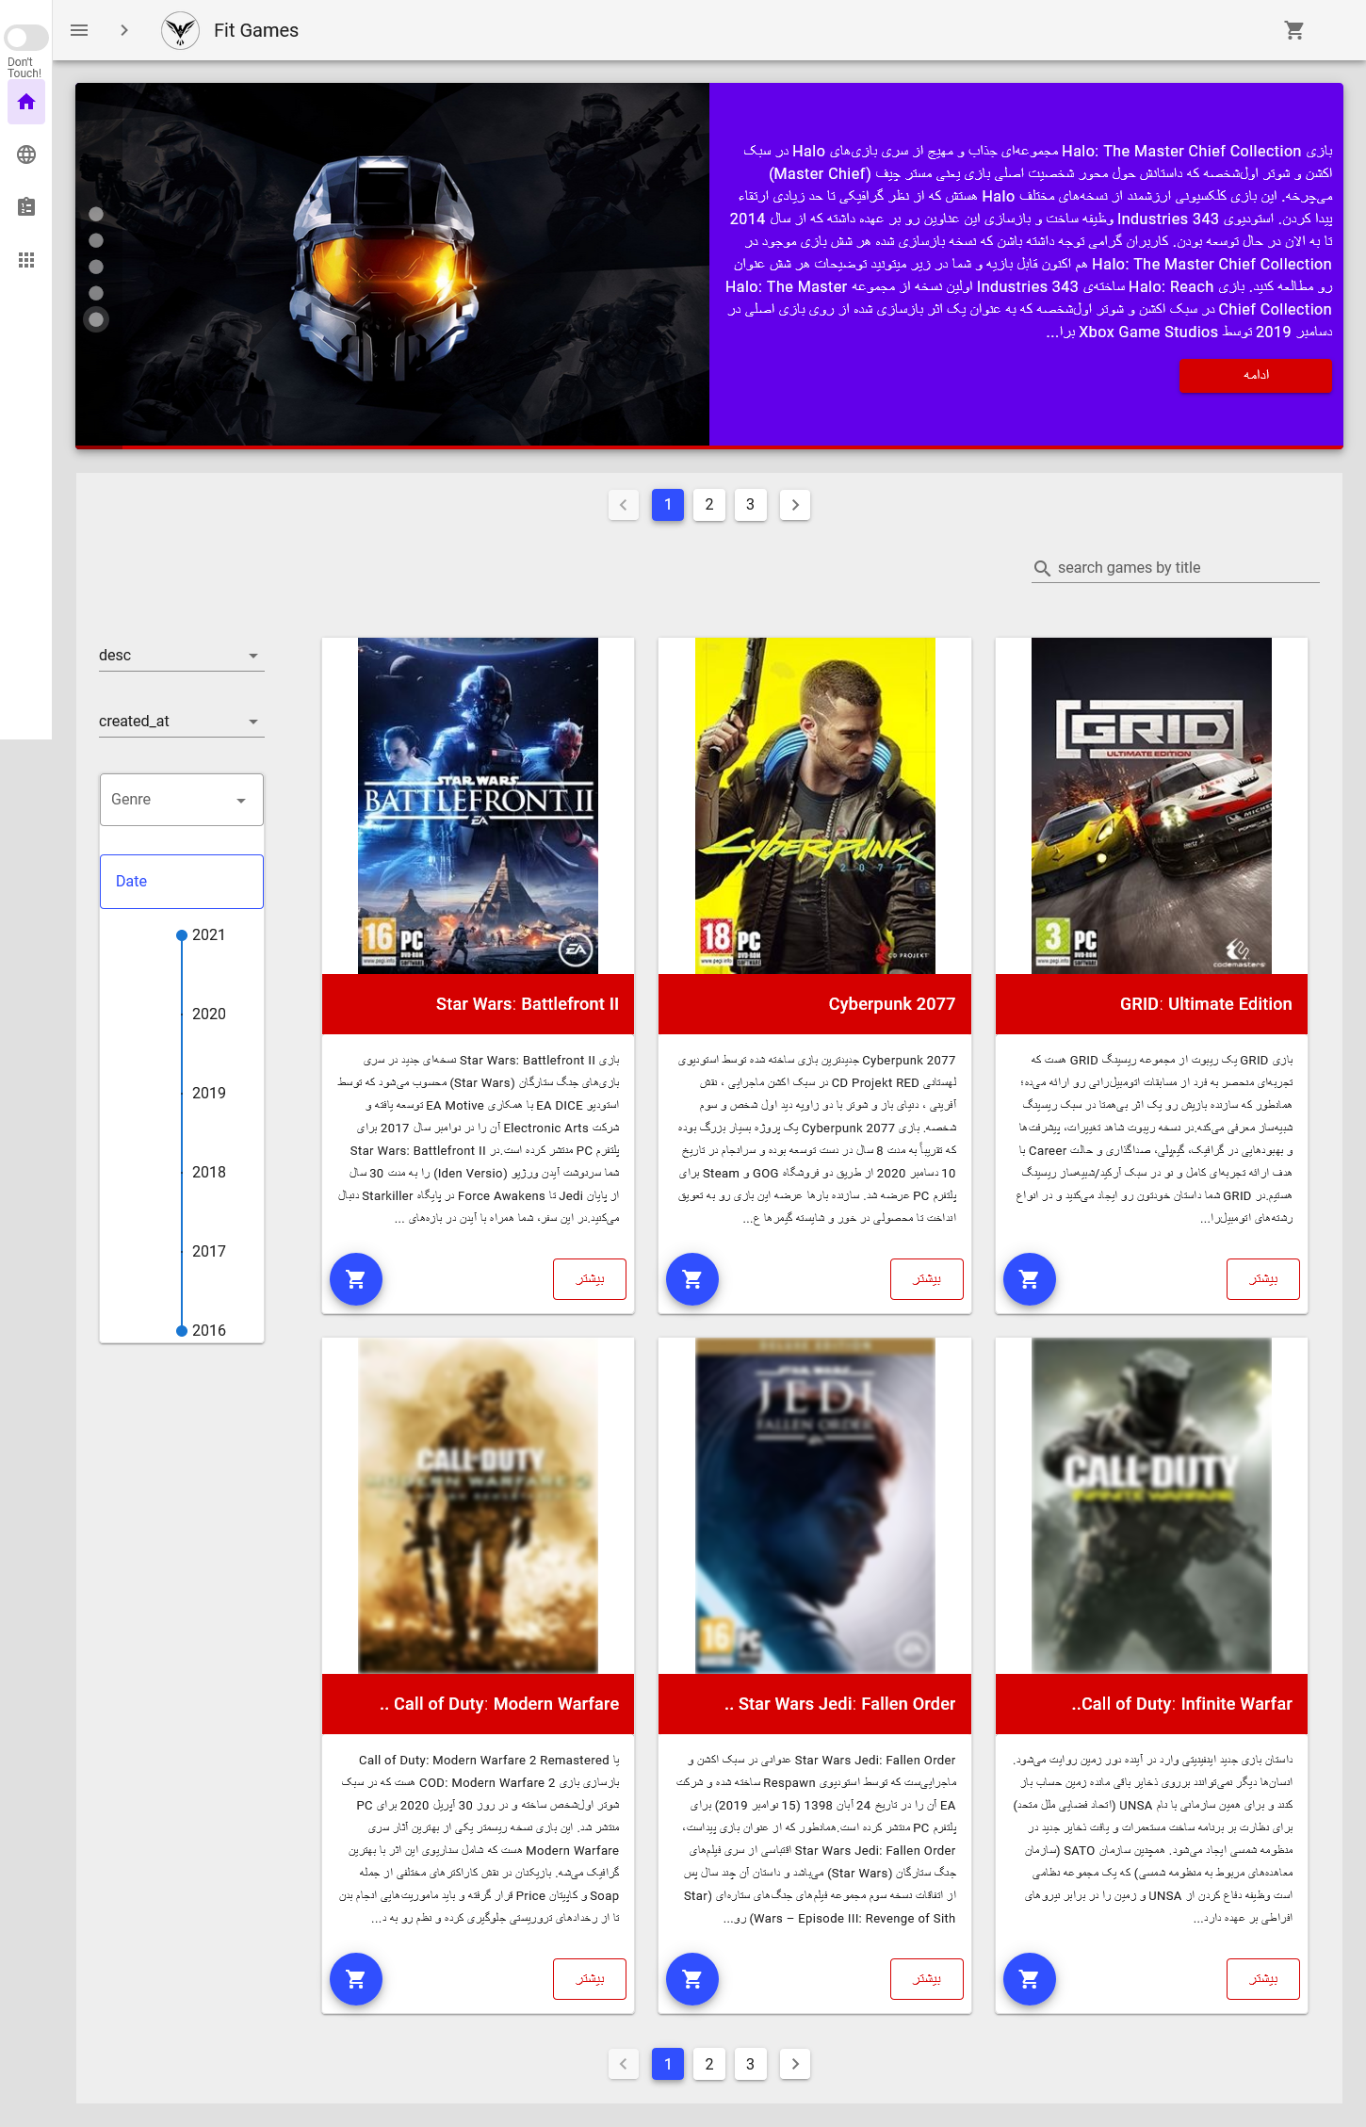Open Star Wars Jedi Fallen Order cover
The image size is (1366, 2127).
[815, 1505]
